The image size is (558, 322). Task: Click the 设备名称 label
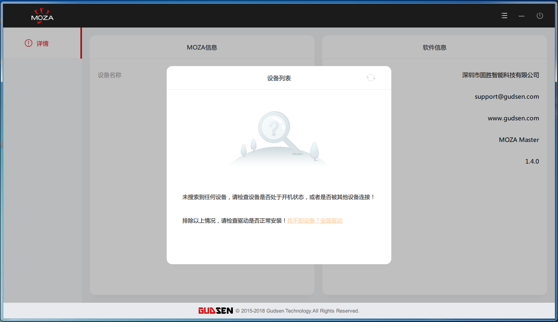[110, 75]
